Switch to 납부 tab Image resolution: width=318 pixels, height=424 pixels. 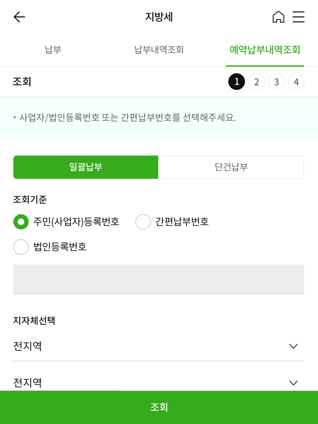coord(53,50)
